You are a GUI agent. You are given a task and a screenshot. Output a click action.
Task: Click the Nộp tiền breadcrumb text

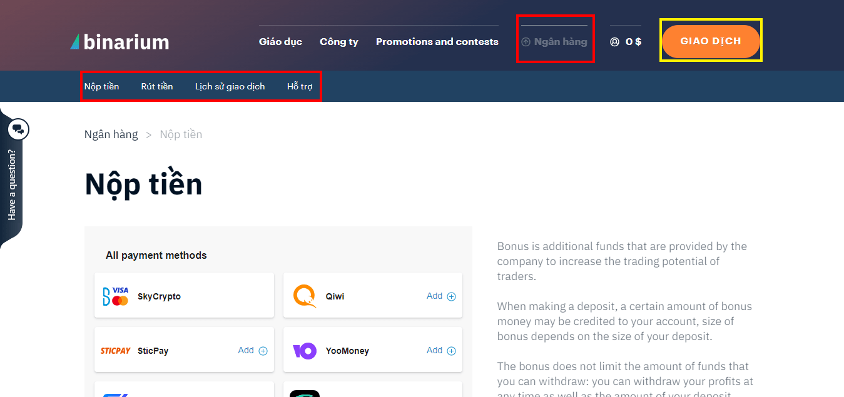[x=181, y=134]
